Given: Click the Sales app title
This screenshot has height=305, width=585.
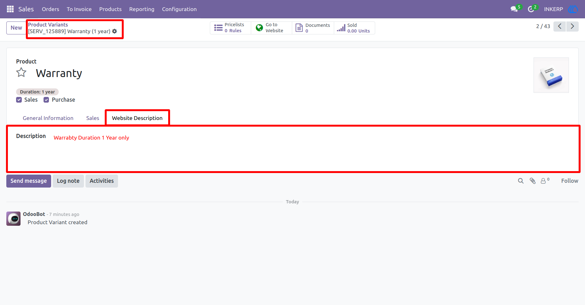Looking at the screenshot, I should (26, 9).
